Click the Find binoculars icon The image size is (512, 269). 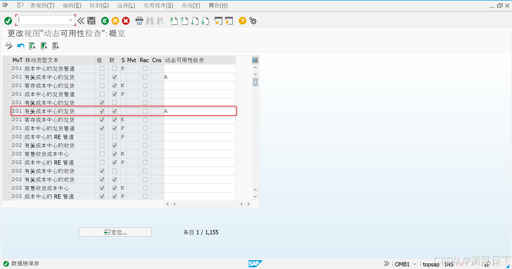pos(150,21)
